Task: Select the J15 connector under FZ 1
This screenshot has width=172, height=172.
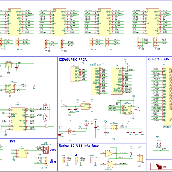Action: point(1,42)
